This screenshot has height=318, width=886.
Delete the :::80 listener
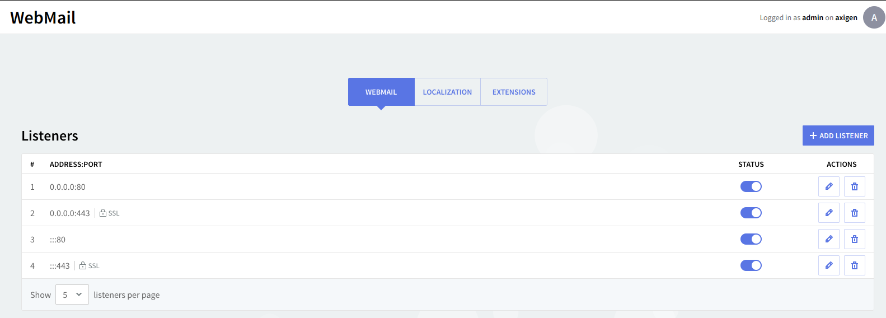[854, 239]
